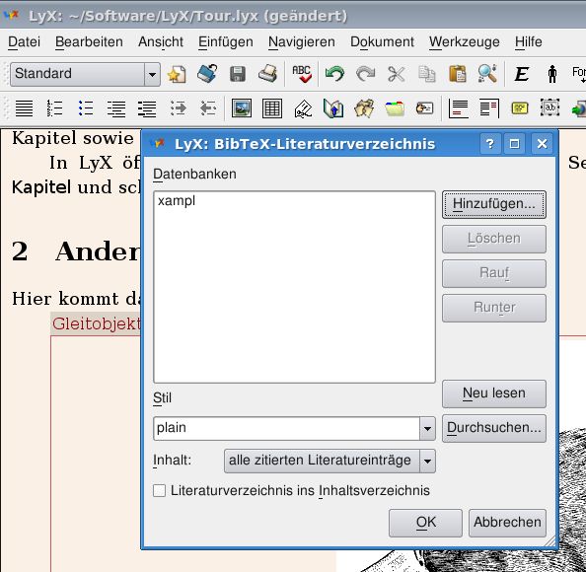The width and height of the screenshot is (586, 572).
Task: Click the standard paragraph alignment icon
Action: point(25,108)
